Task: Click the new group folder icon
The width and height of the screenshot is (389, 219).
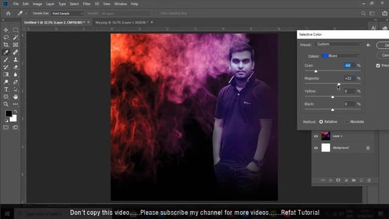Action: tap(354, 180)
